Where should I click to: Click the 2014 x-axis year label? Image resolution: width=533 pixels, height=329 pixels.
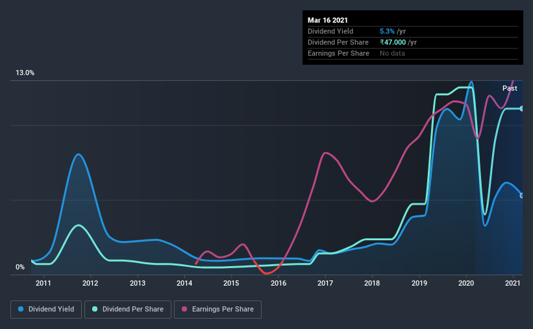pyautogui.click(x=184, y=283)
